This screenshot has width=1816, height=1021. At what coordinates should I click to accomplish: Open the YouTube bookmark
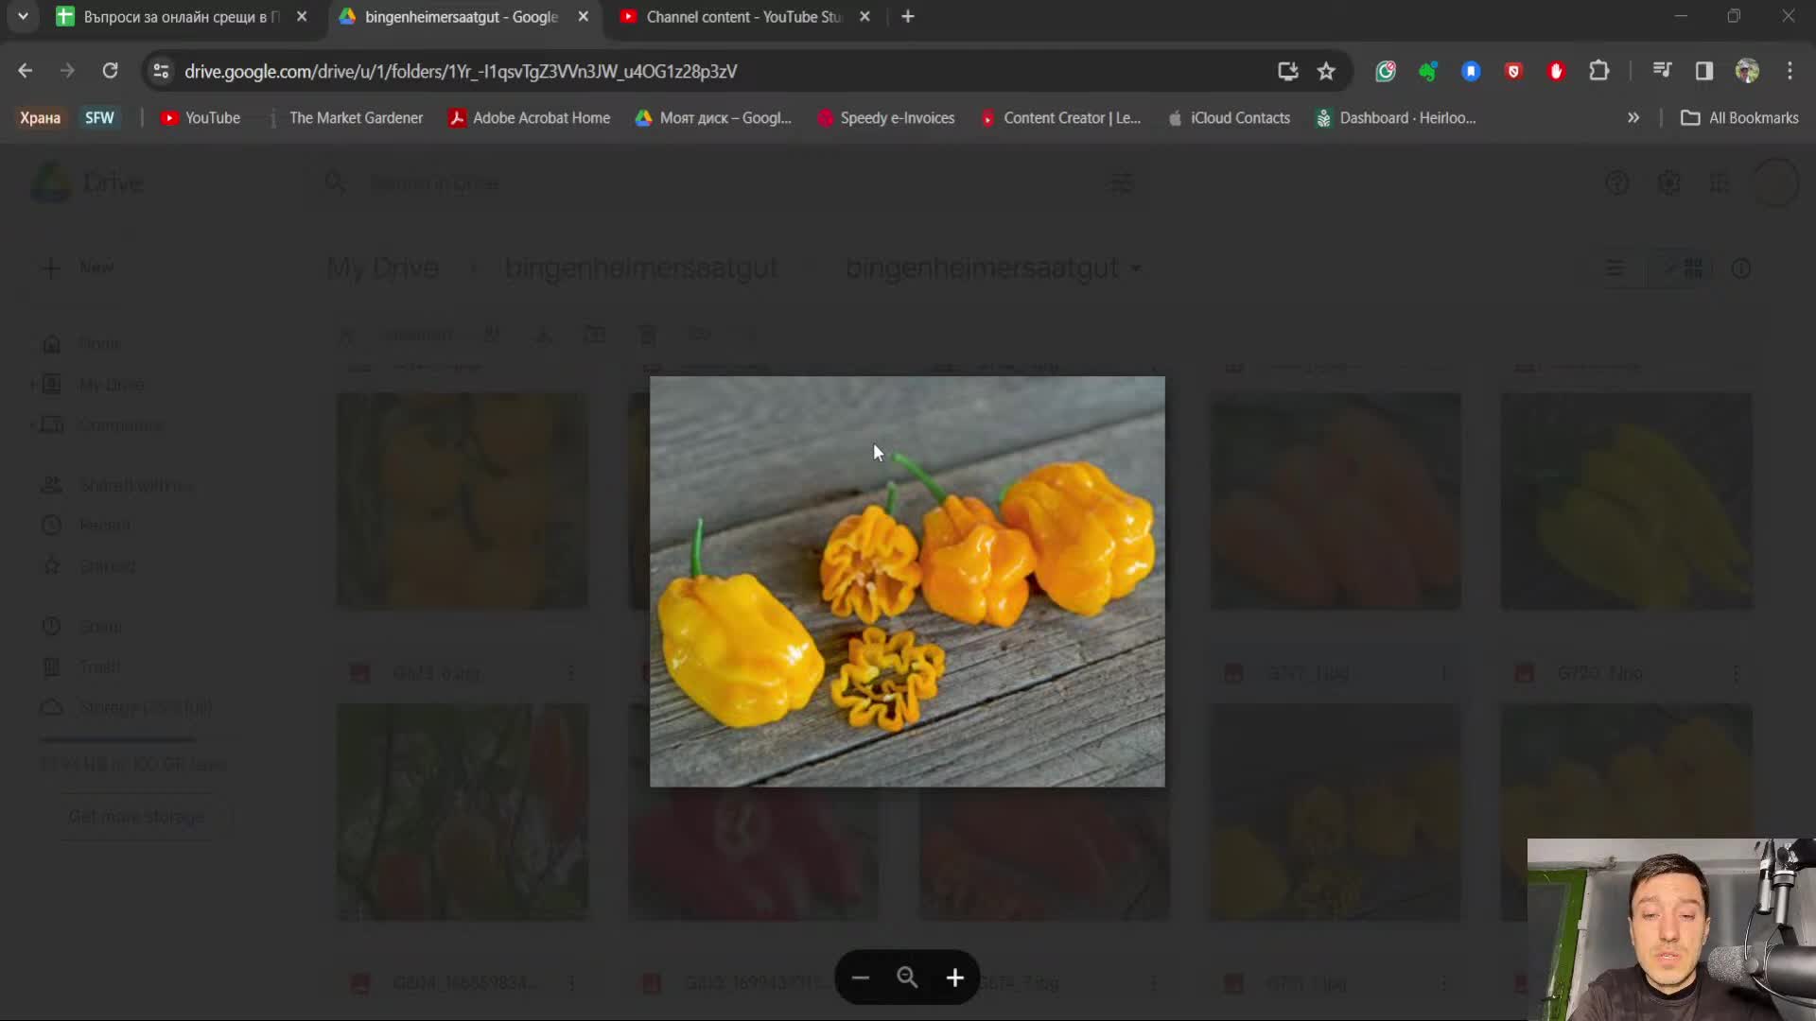(201, 118)
